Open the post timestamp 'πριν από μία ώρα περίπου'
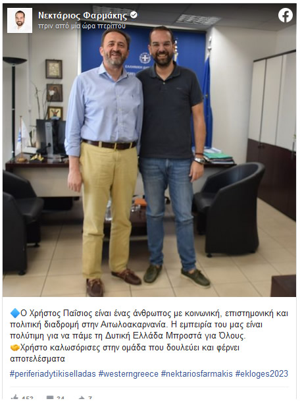 pos(82,26)
